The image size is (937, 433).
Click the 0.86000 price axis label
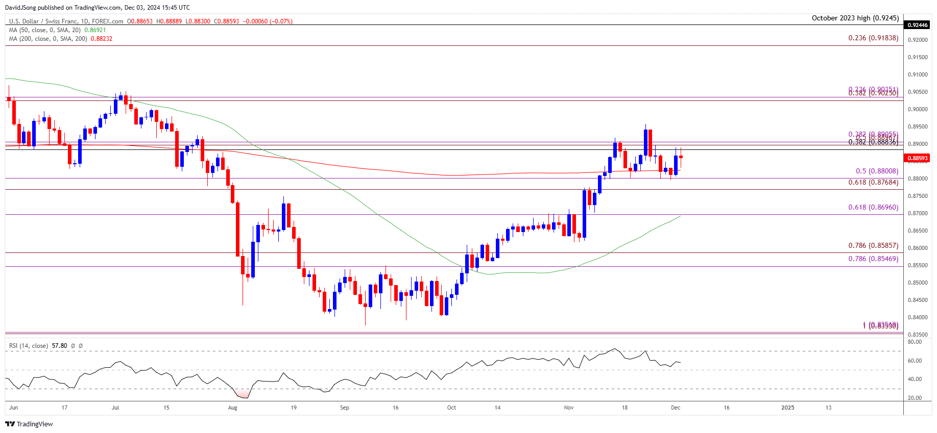pyautogui.click(x=918, y=248)
